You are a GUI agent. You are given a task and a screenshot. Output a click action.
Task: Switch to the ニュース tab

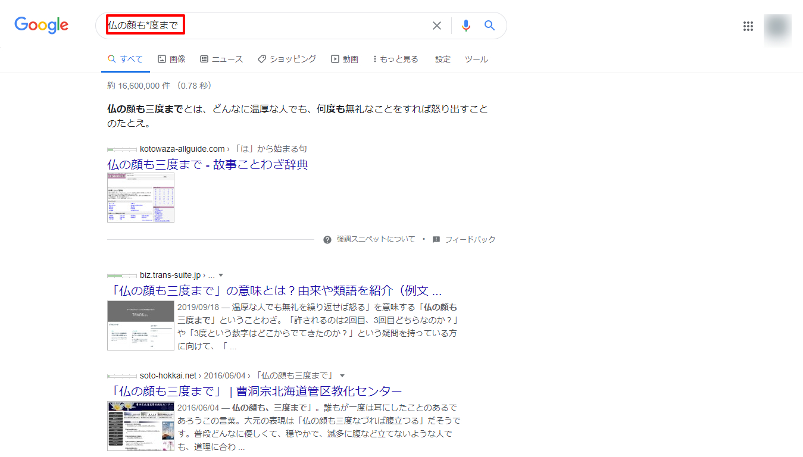(221, 59)
